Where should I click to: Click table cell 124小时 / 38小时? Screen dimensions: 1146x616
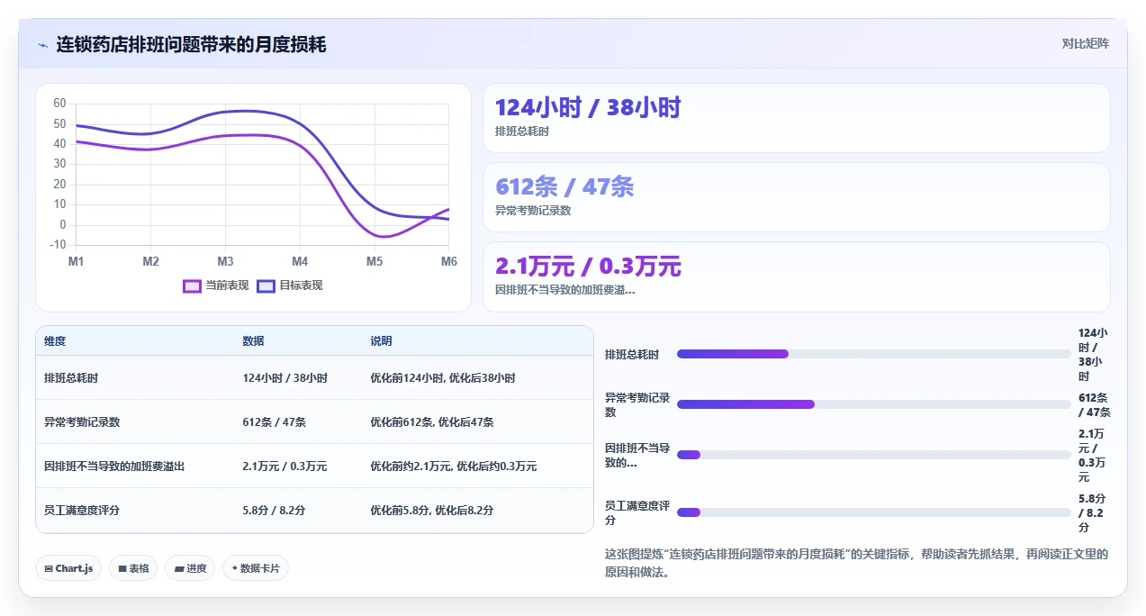point(284,378)
